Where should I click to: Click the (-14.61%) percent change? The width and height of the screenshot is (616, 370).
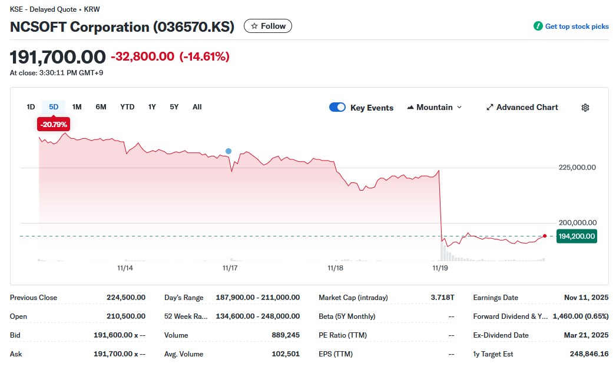204,56
